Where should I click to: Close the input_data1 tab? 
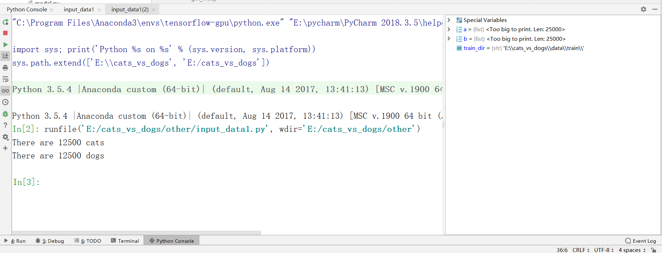click(x=99, y=10)
